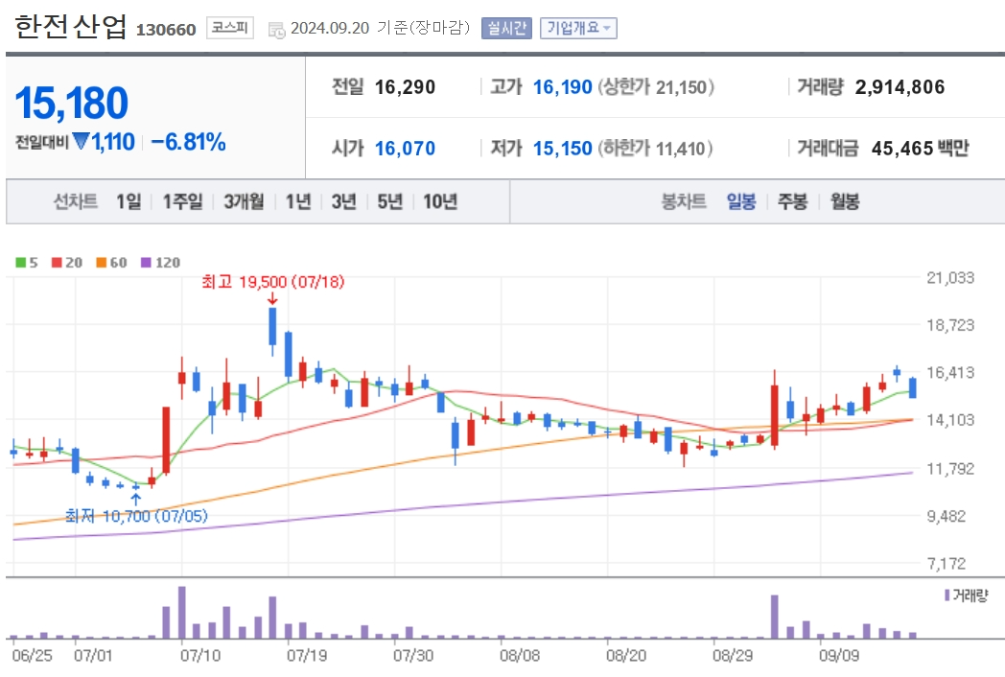Click the calendar icon beside the date

276,30
